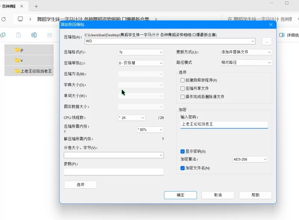Enable 创建自释放程序 checkbox
This screenshot has height=220, width=299.
coord(182,80)
